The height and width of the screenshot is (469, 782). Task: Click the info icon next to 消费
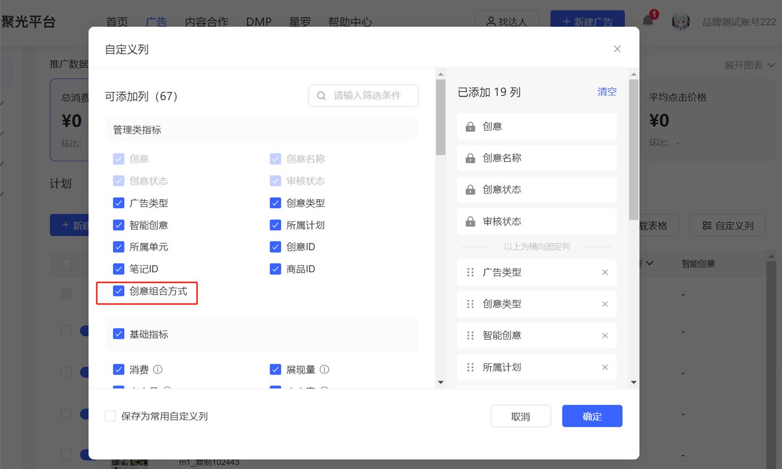[158, 369]
